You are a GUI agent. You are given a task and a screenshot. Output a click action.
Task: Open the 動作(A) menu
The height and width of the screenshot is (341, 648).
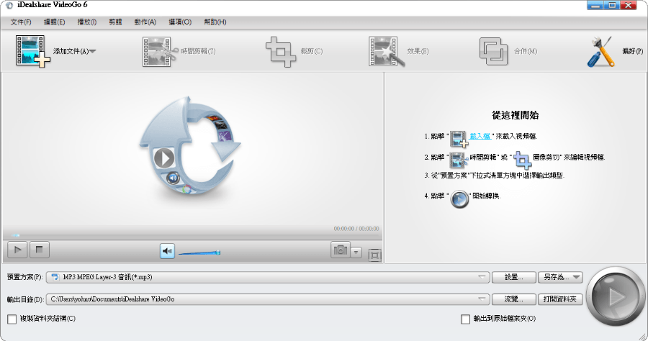[145, 22]
